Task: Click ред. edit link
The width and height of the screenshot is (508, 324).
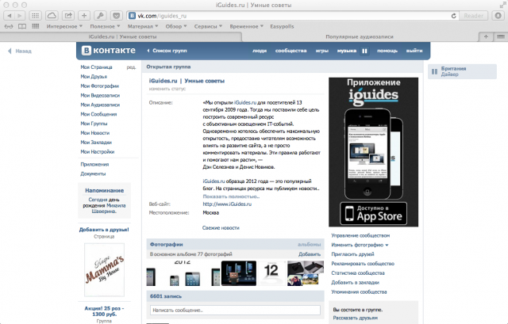Action: 131,67
